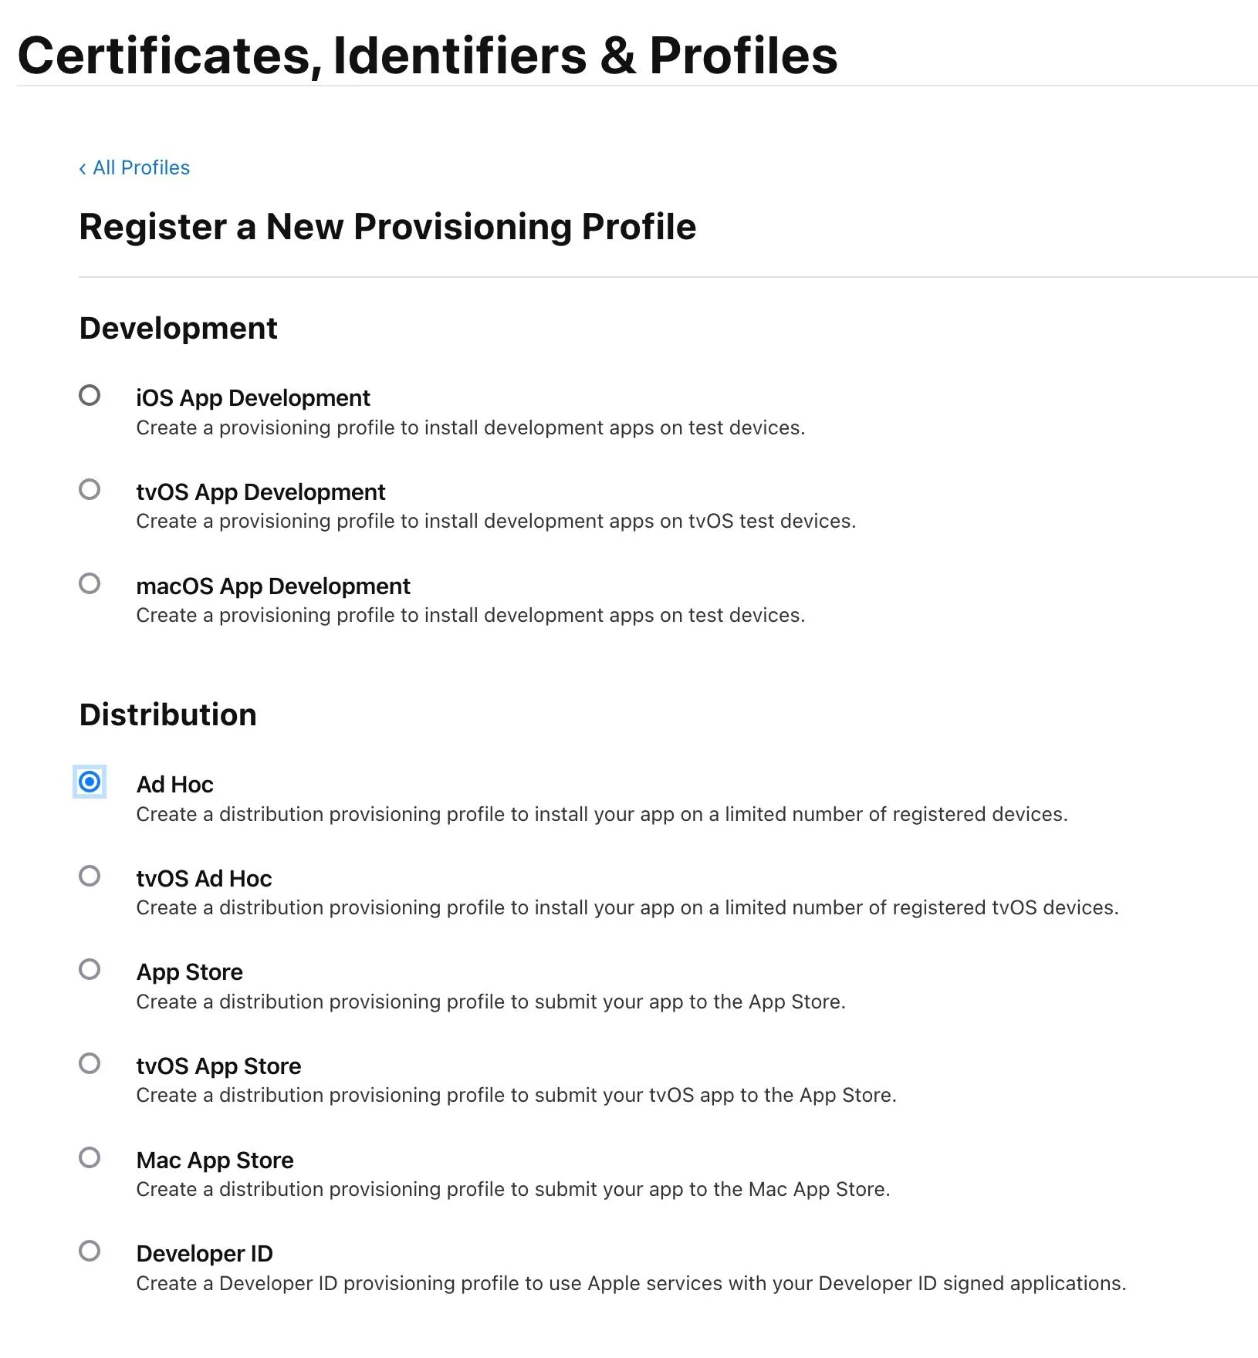This screenshot has width=1258, height=1358.
Task: Click the iOS App Development label
Action: tap(253, 398)
